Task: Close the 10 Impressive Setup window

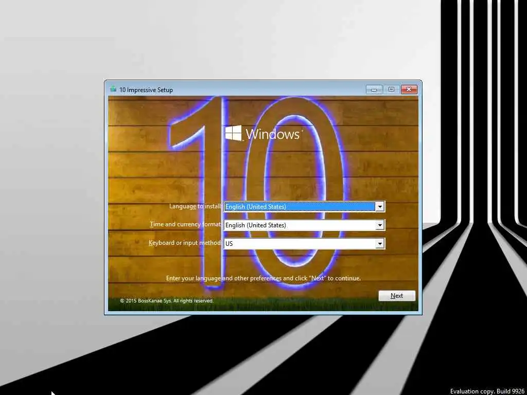Action: point(409,89)
